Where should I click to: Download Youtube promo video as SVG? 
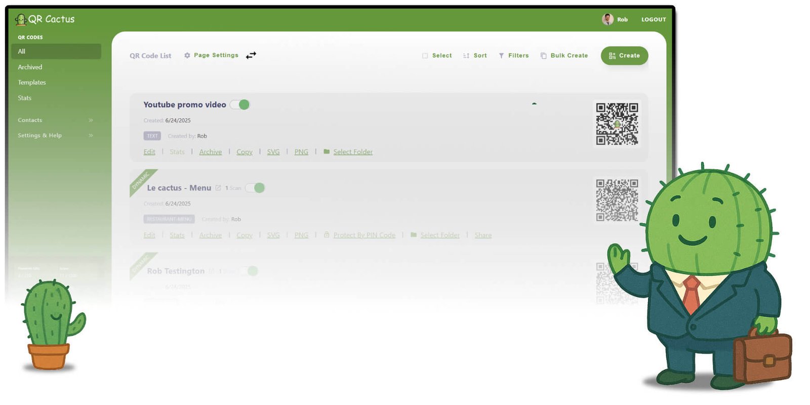point(273,152)
